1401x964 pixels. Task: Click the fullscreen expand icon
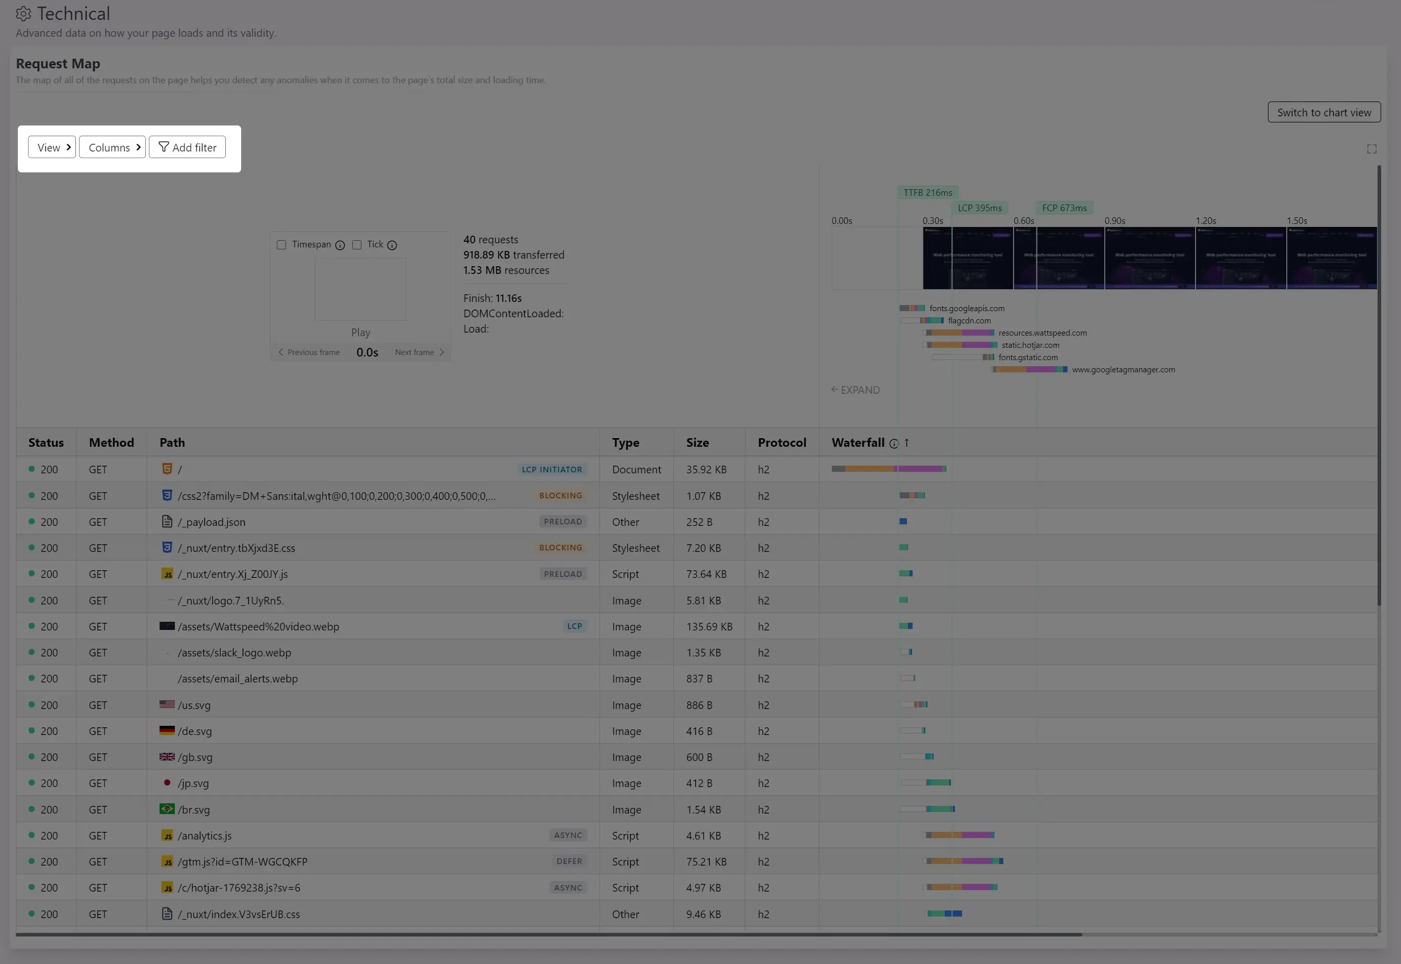[x=1371, y=149]
